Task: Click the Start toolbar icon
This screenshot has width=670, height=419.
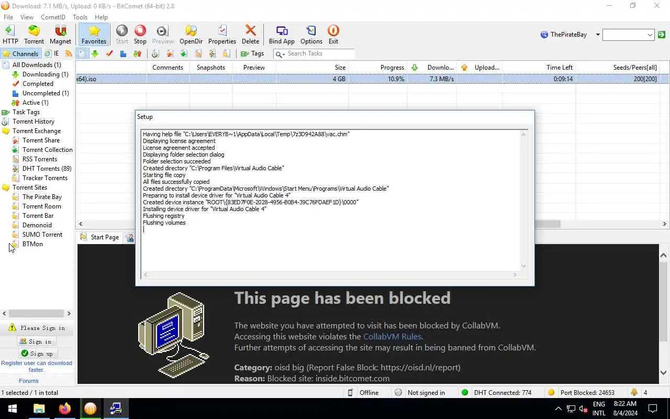Action: coord(122,35)
